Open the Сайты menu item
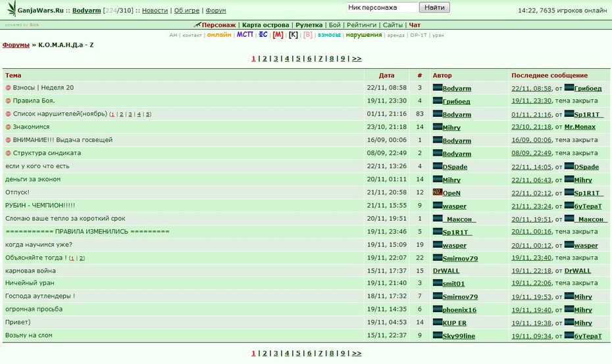Viewport: 612px width, 364px height. point(393,25)
